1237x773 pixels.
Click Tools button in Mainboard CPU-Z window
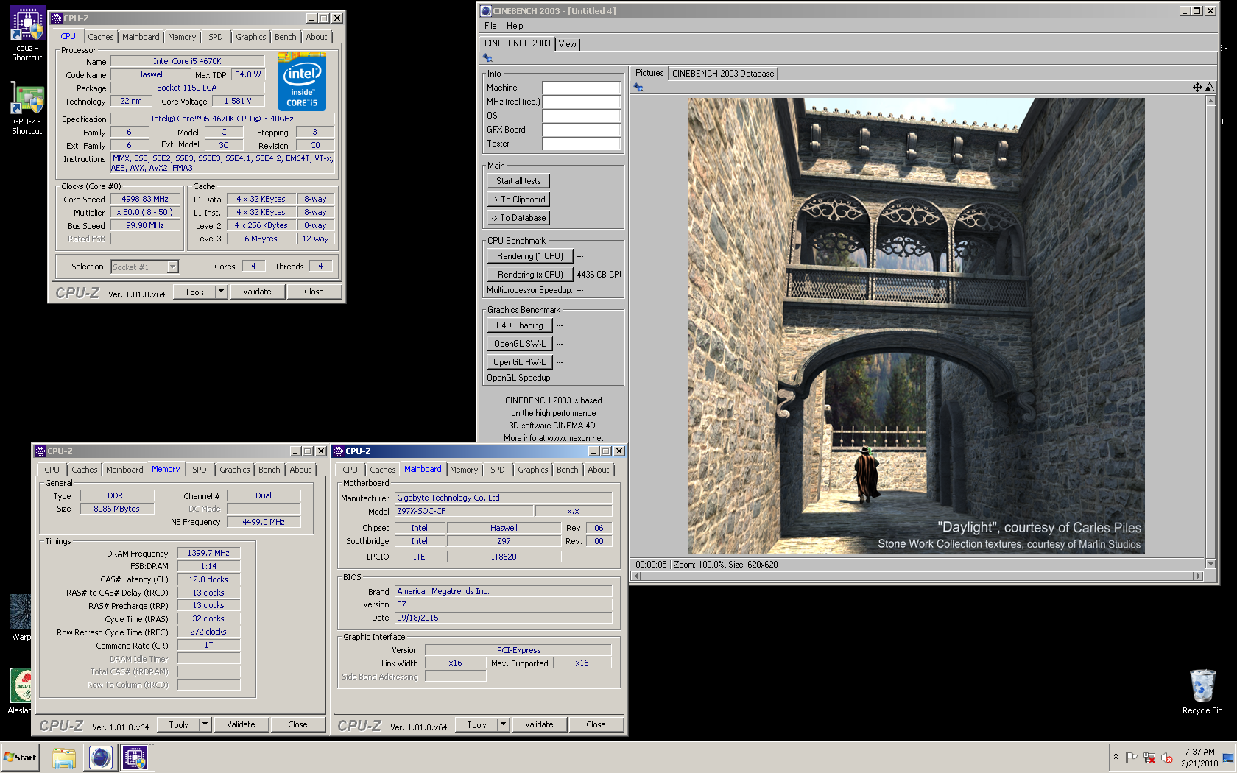click(476, 724)
